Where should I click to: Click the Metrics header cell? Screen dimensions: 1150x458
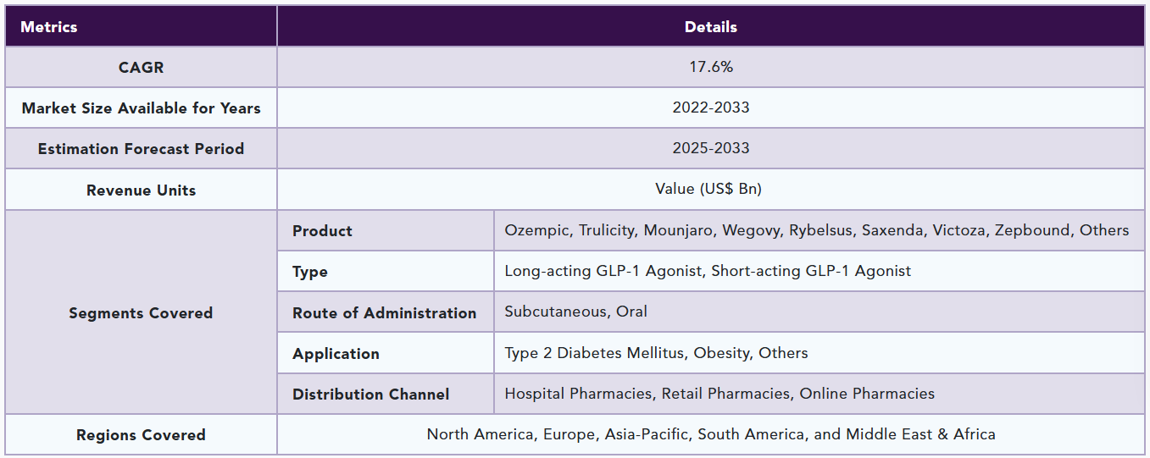click(x=48, y=27)
